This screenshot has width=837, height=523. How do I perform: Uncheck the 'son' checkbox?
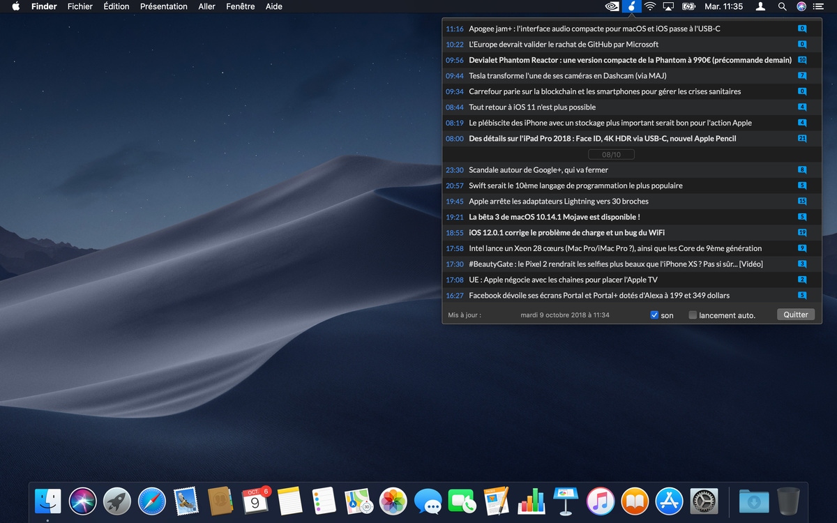click(x=654, y=315)
